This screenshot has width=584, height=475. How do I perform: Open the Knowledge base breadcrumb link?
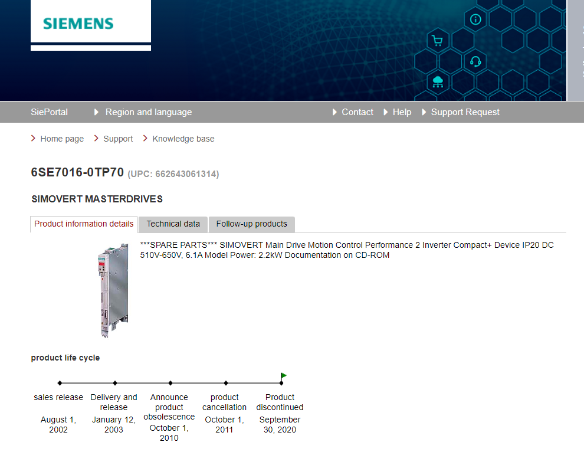[183, 139]
